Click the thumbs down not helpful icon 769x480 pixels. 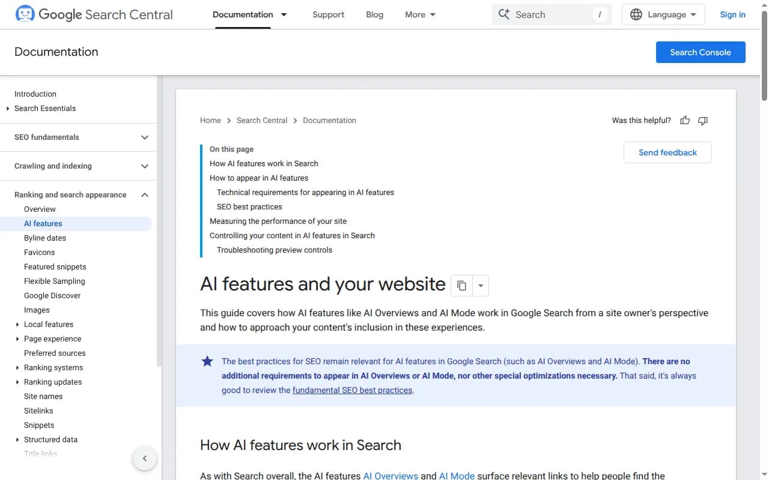[703, 121]
